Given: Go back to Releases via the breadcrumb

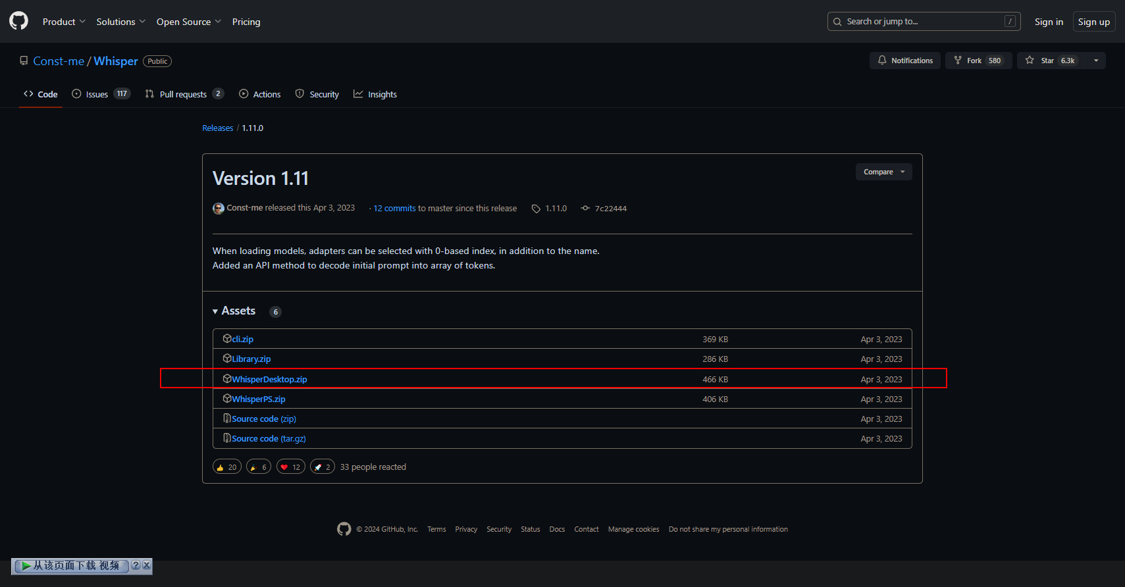Looking at the screenshot, I should [x=217, y=128].
